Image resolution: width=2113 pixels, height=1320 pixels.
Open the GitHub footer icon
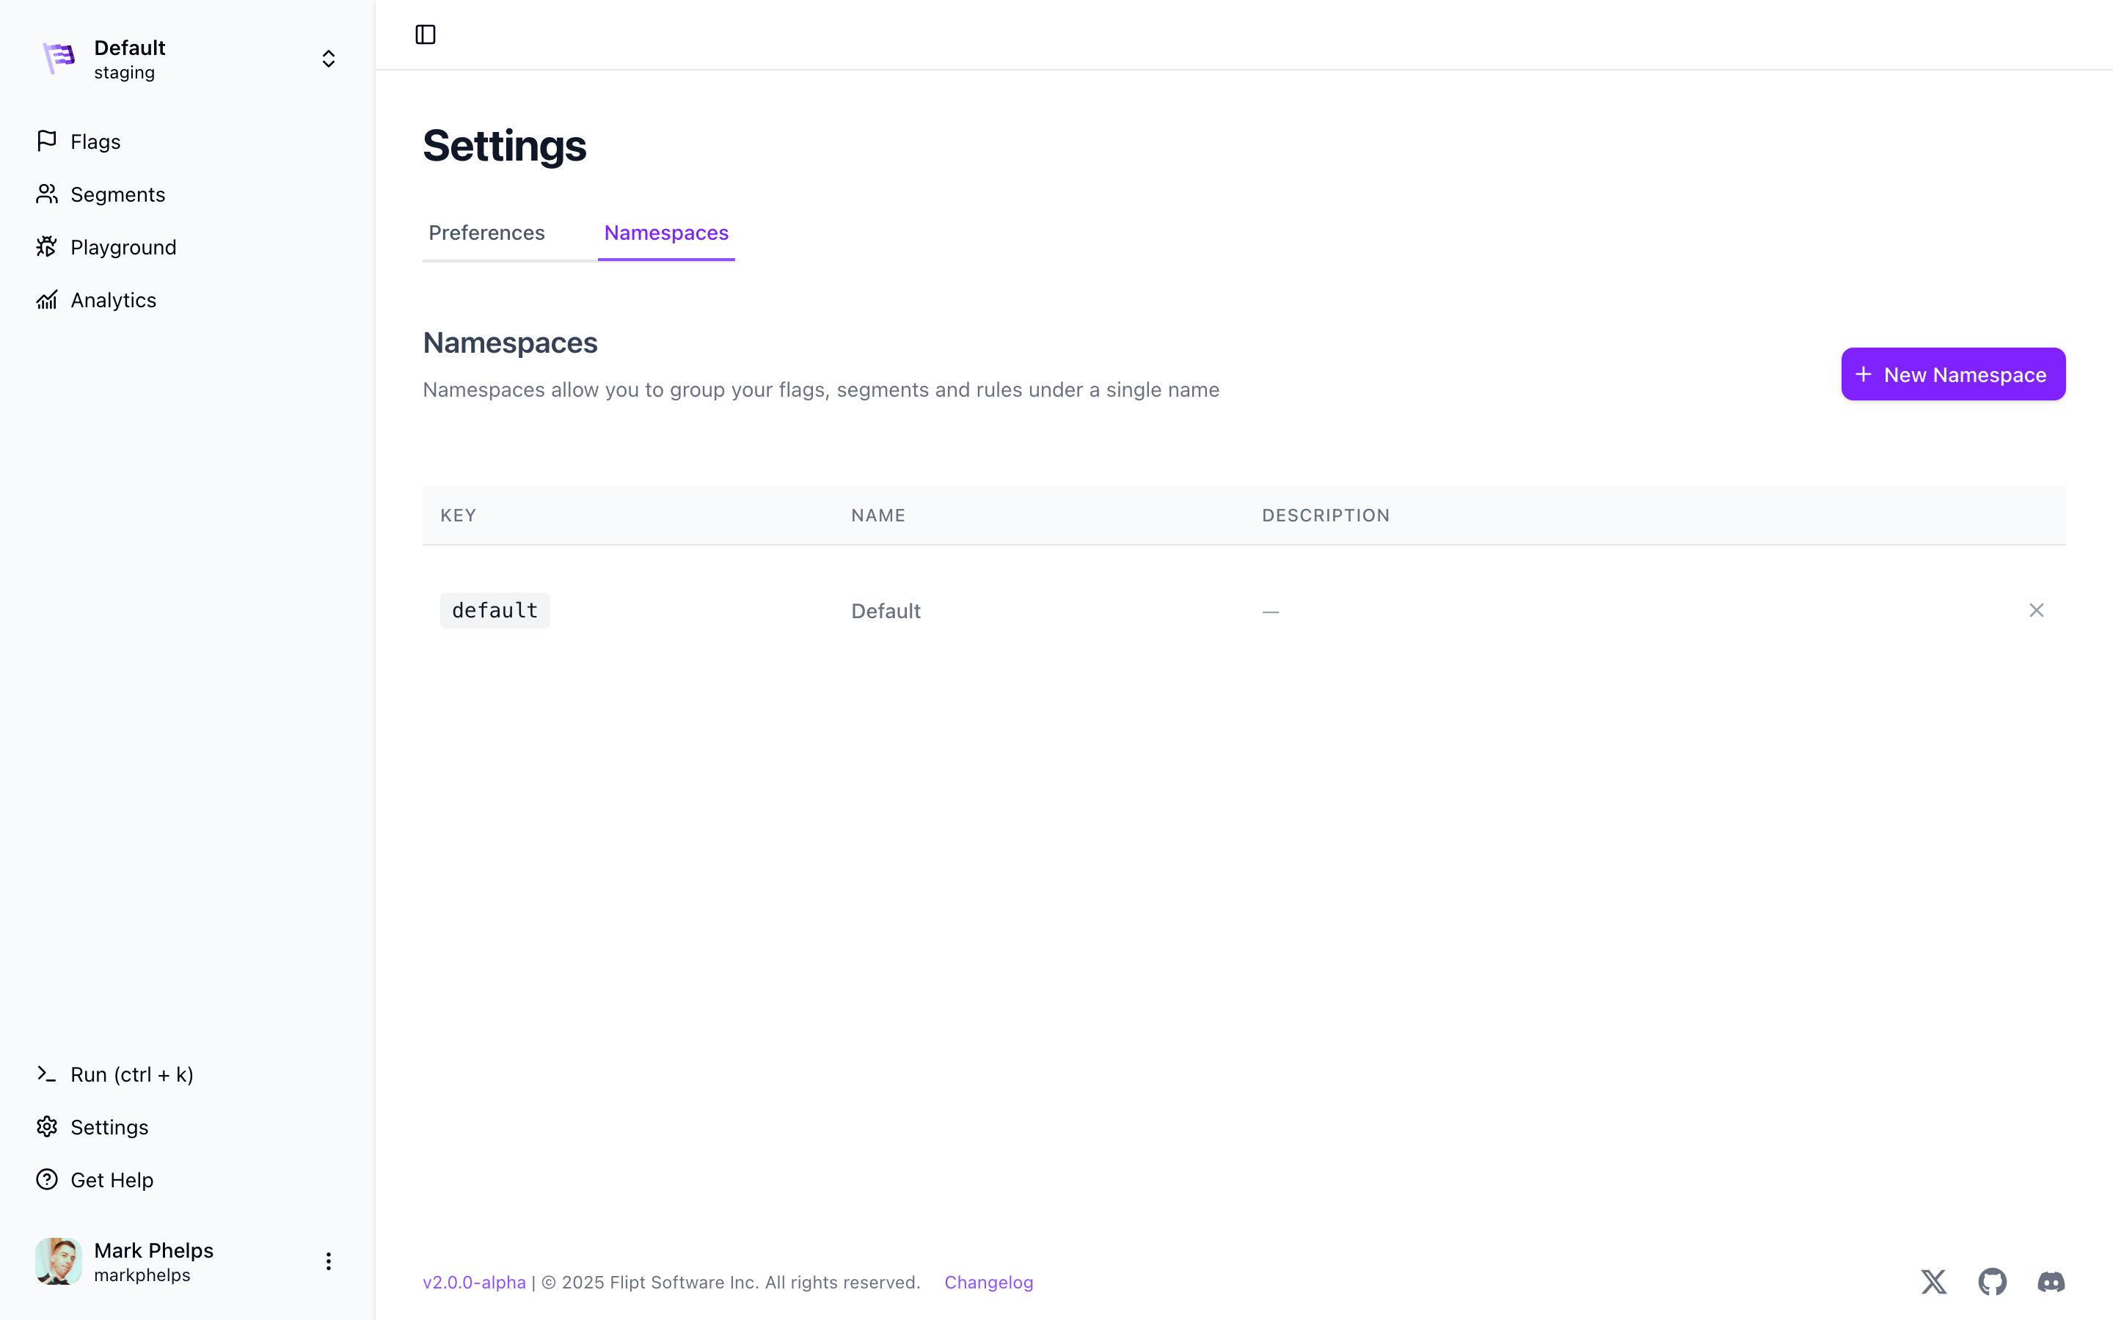point(1992,1282)
